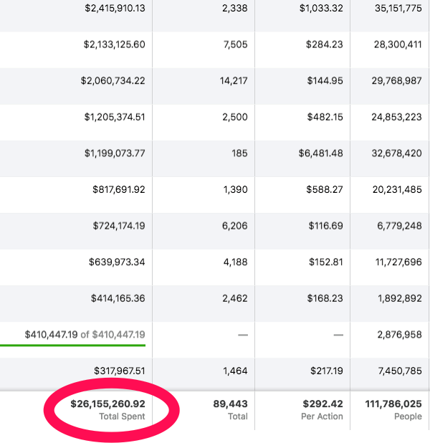Select the $2,133,125.60 spend value
Viewport: 430px width, 443px height.
pos(114,44)
